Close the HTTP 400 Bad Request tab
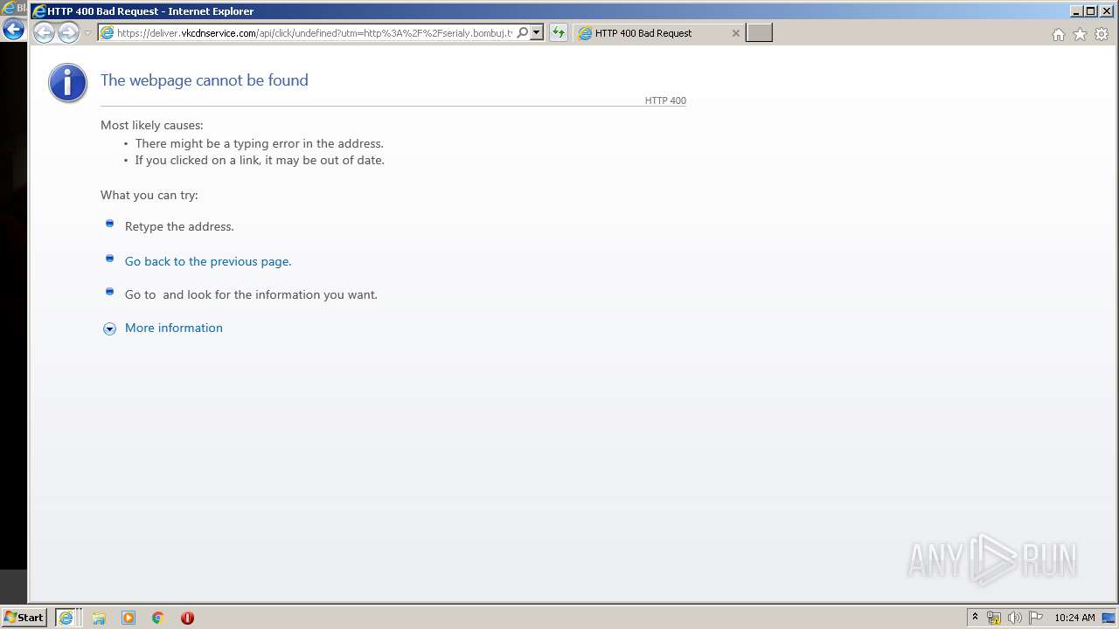The width and height of the screenshot is (1119, 629). pyautogui.click(x=735, y=33)
